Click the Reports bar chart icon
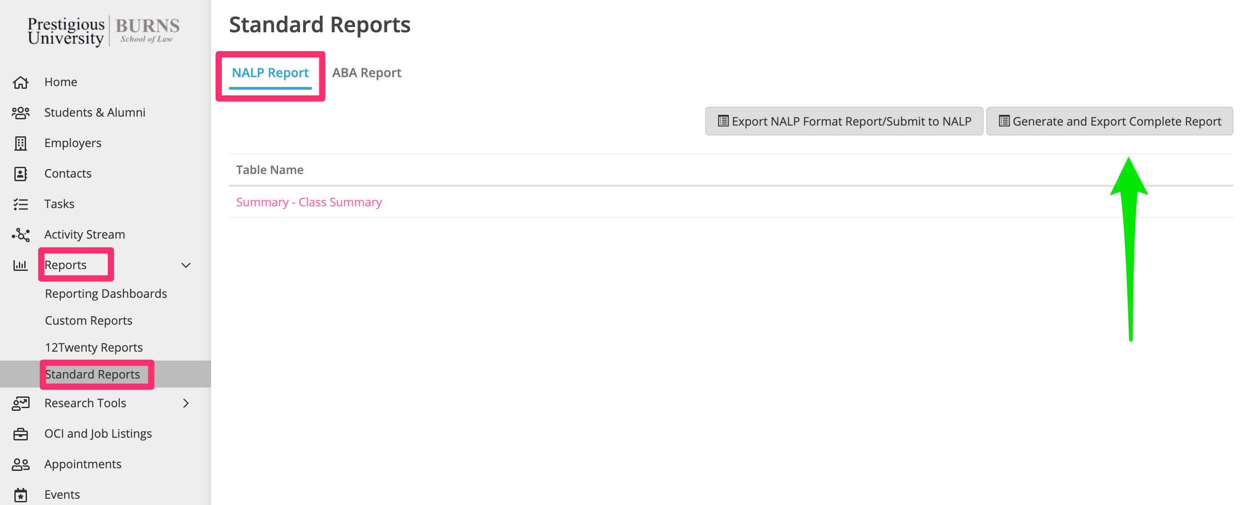The width and height of the screenshot is (1245, 505). pyautogui.click(x=20, y=265)
